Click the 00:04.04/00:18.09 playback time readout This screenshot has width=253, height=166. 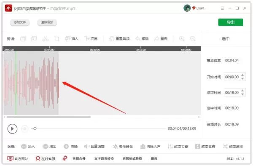click(x=182, y=129)
